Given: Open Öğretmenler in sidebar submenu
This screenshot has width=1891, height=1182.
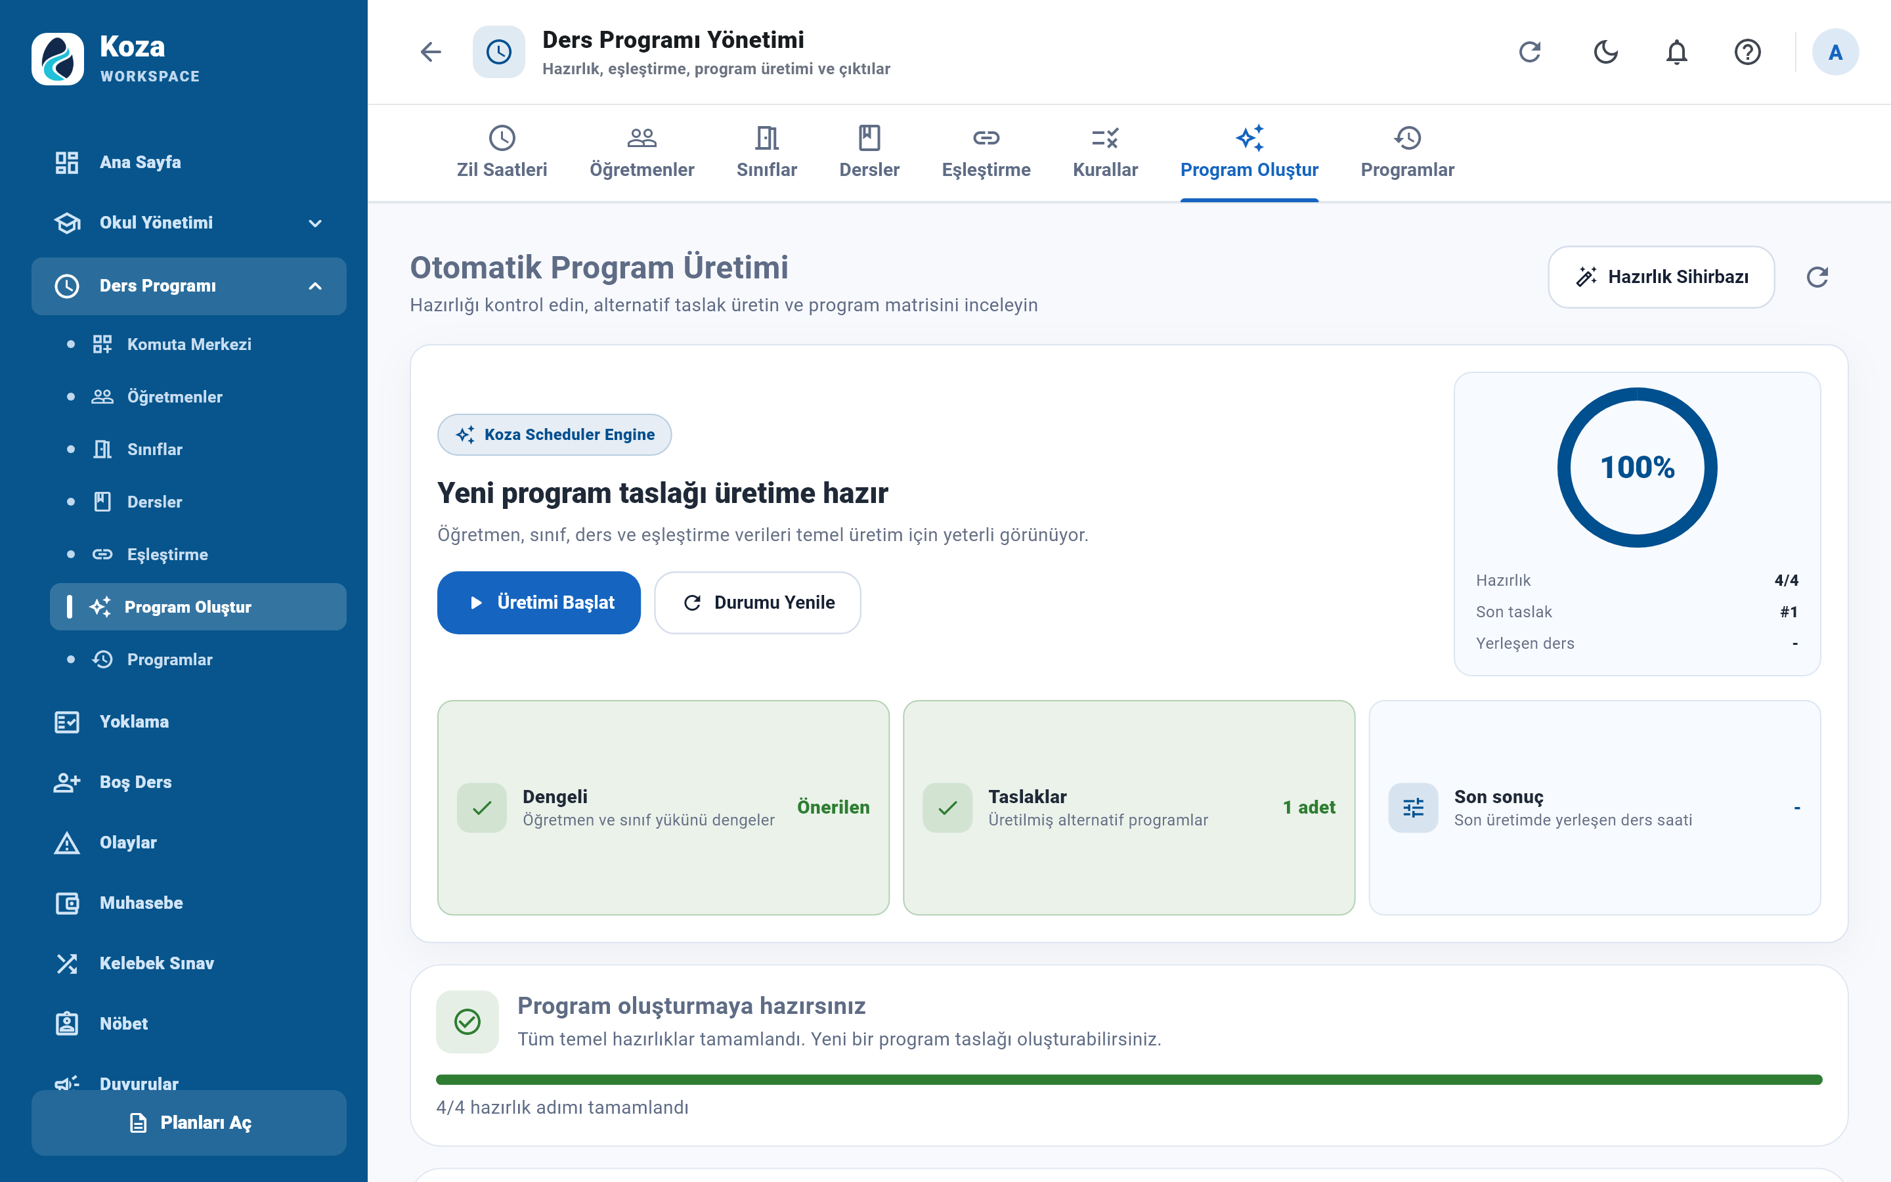Looking at the screenshot, I should click(x=198, y=397).
